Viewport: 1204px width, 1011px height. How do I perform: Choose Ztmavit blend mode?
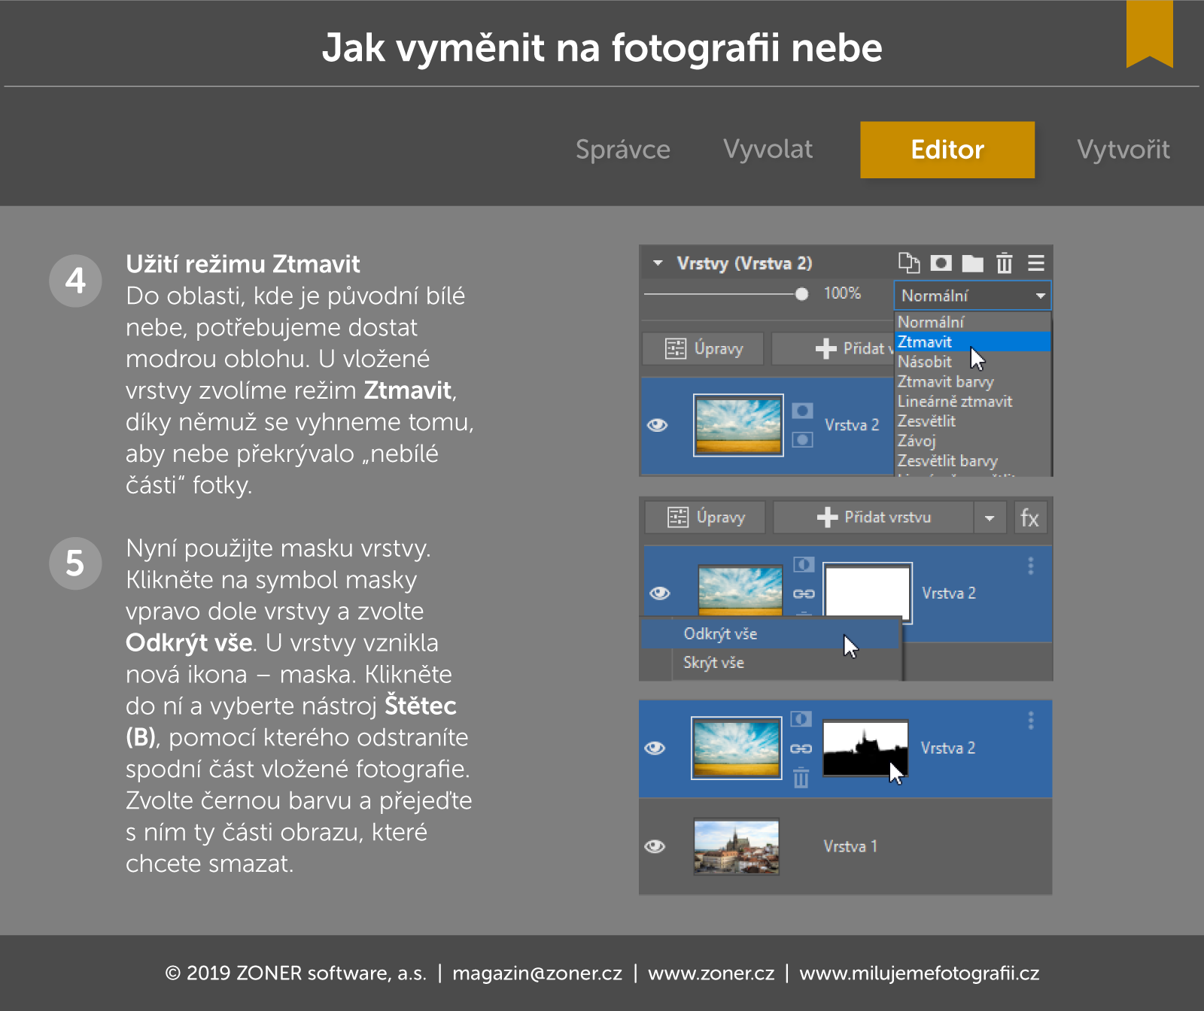pos(972,342)
